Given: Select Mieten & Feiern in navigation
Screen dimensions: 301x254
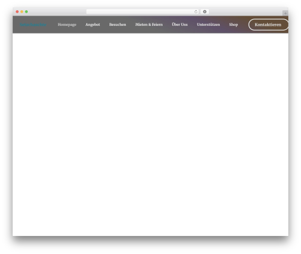Looking at the screenshot, I should coord(149,25).
